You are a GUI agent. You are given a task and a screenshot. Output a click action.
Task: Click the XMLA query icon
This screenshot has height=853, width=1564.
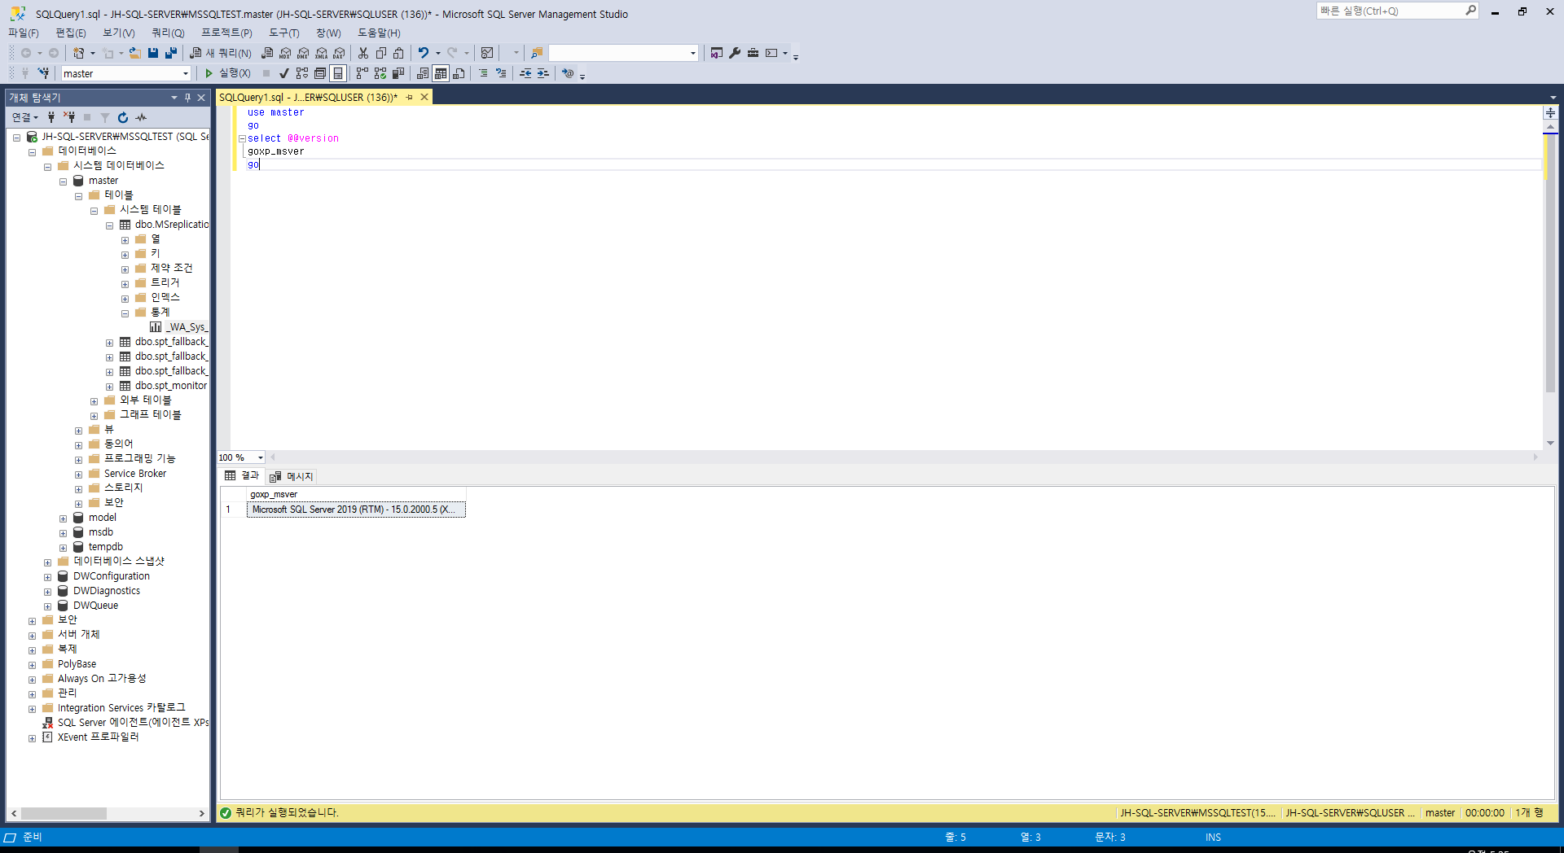[321, 53]
